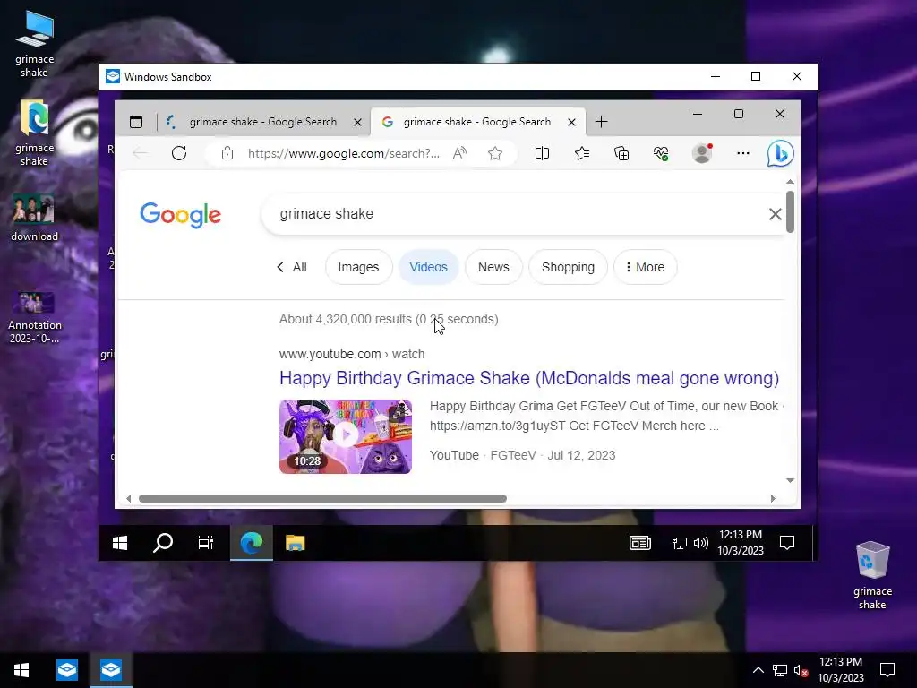This screenshot has height=688, width=917.
Task: Go to the Google homepage logo
Action: 180,215
